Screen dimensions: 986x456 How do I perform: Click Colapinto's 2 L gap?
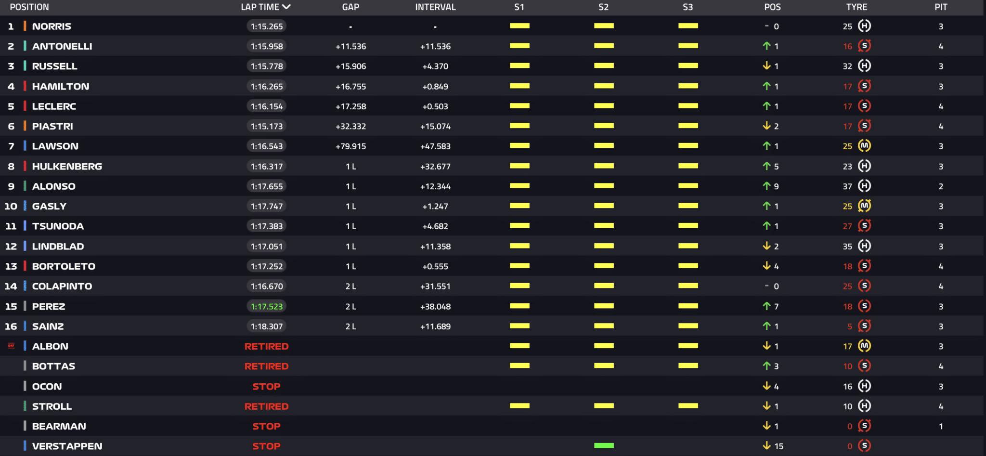[350, 287]
